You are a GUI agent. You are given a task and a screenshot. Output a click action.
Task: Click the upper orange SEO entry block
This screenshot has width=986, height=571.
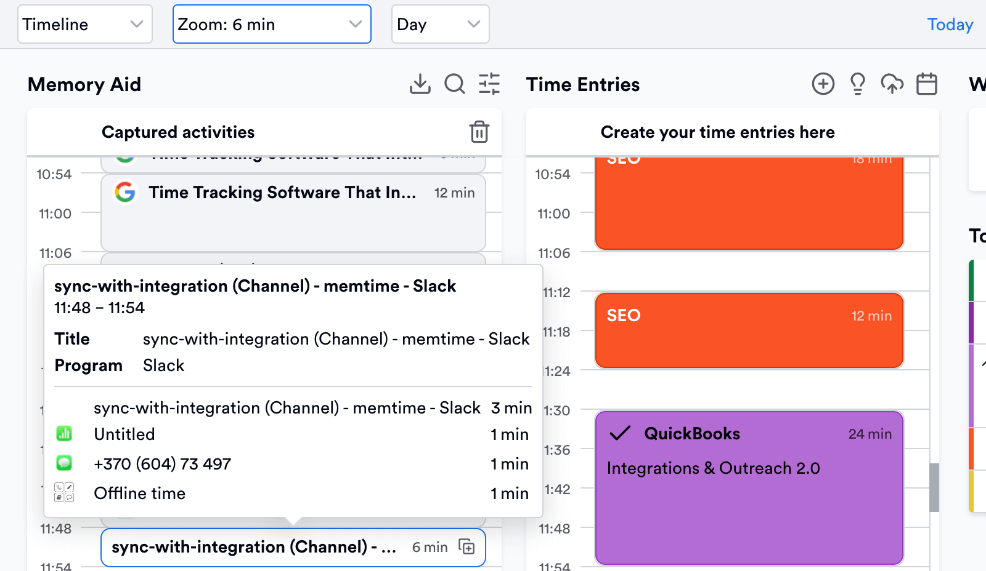tap(749, 203)
